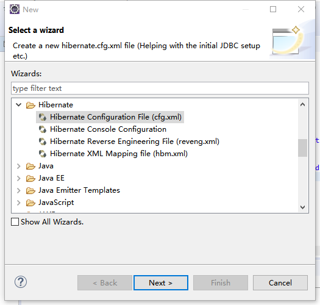Click the Eclipse icon in title bar
The width and height of the screenshot is (320, 305).
click(x=15, y=9)
